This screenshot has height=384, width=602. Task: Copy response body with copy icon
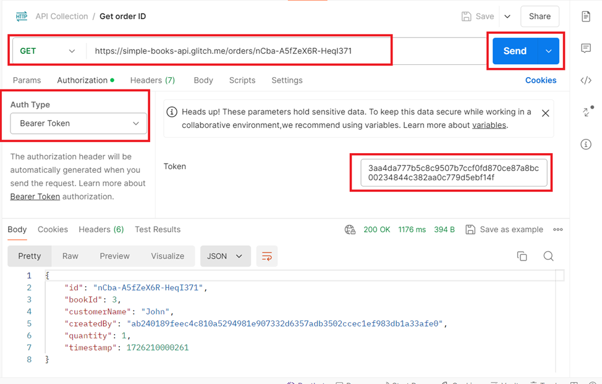[x=522, y=256]
